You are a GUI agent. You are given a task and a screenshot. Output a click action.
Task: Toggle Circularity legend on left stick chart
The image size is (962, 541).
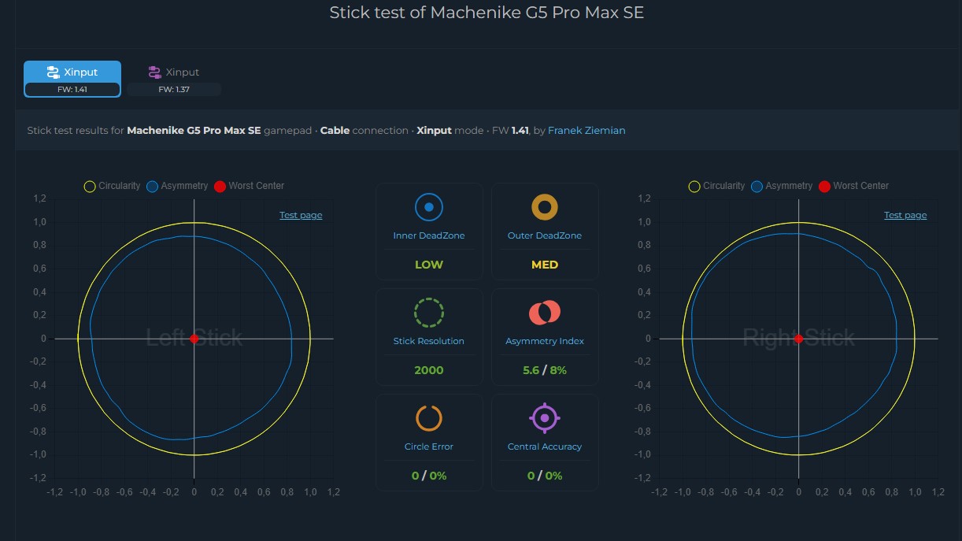(x=113, y=186)
